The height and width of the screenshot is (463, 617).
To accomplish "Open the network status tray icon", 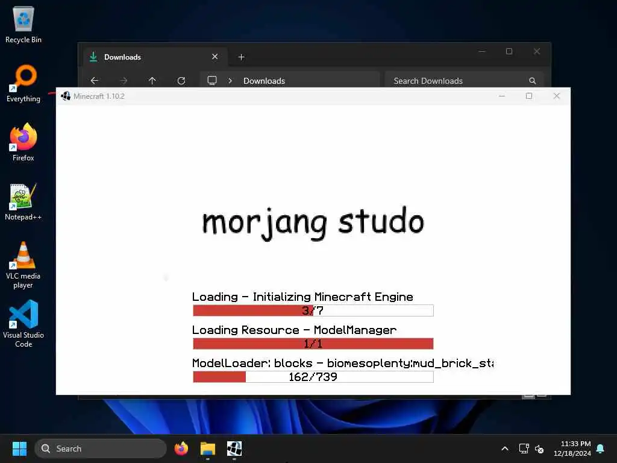I will (x=524, y=449).
